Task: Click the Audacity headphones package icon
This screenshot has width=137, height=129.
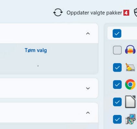Action: point(130,50)
